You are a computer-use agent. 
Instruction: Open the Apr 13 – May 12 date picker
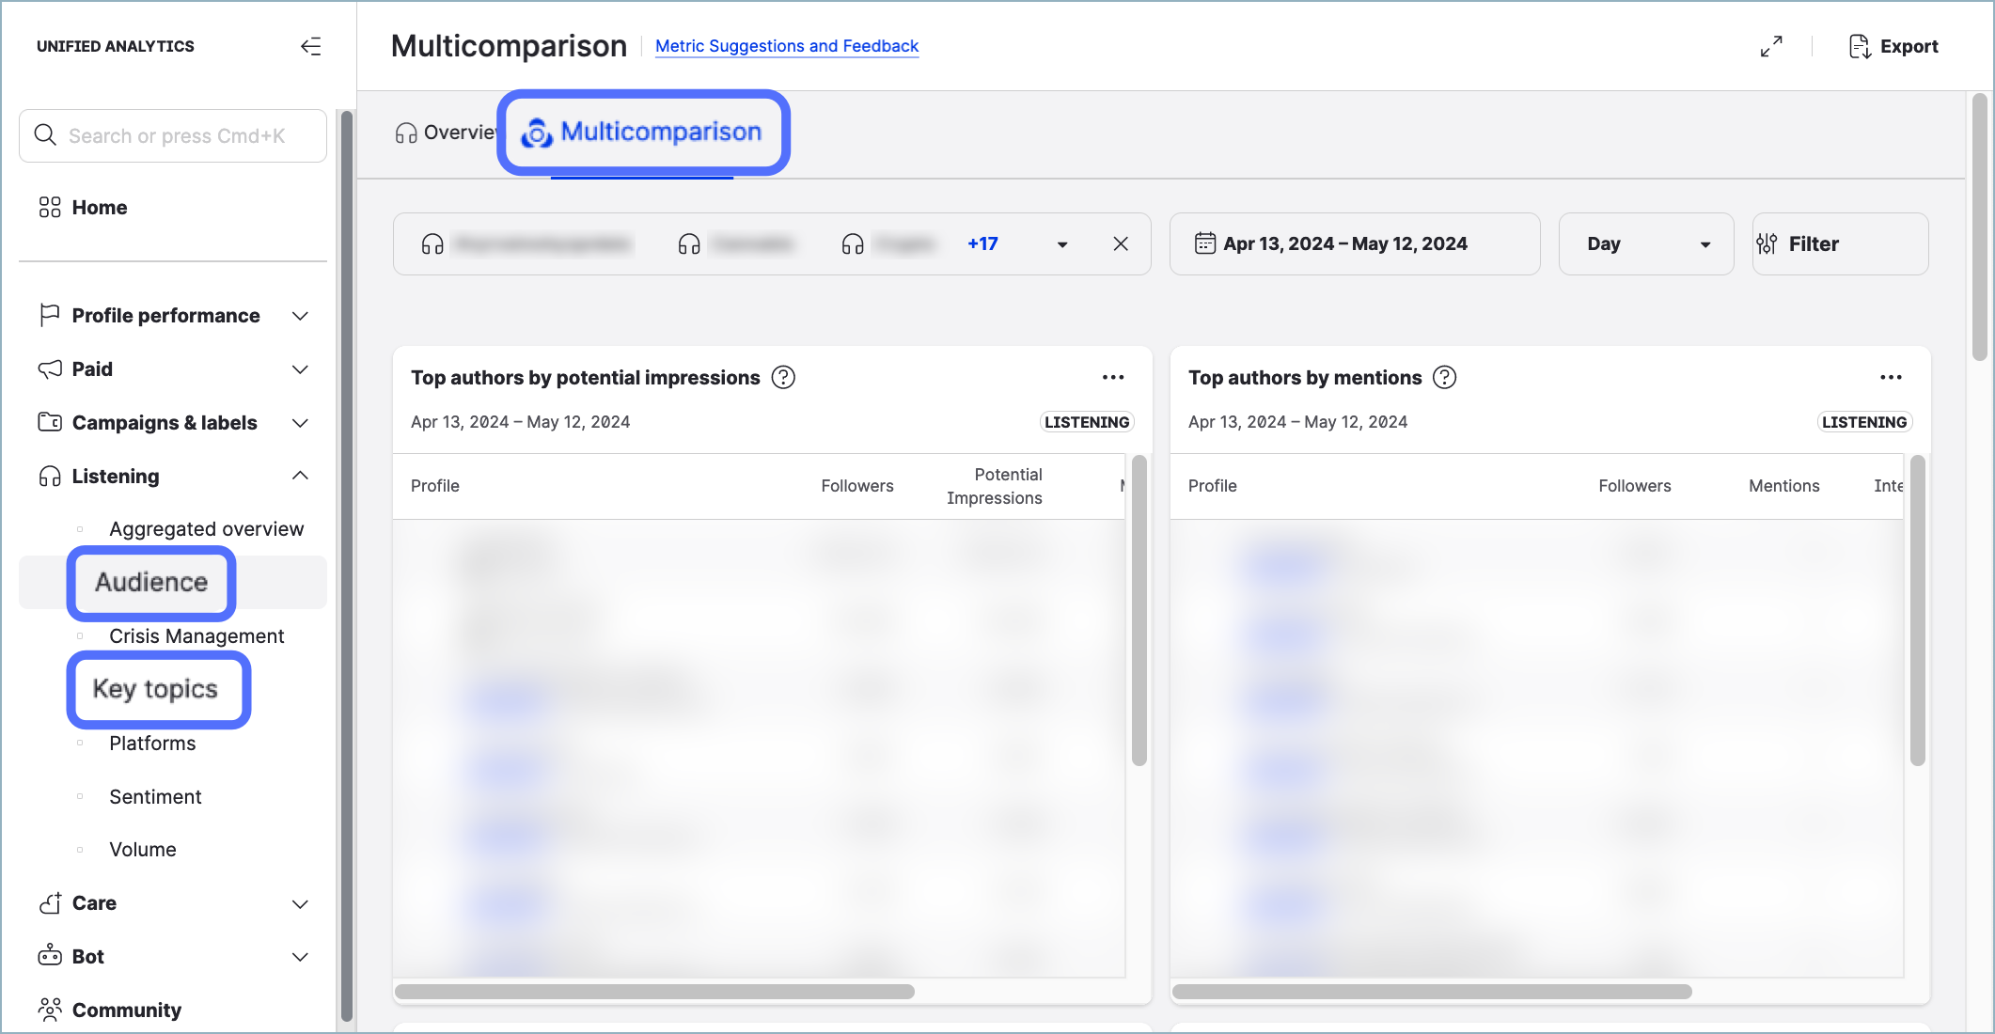pos(1354,243)
